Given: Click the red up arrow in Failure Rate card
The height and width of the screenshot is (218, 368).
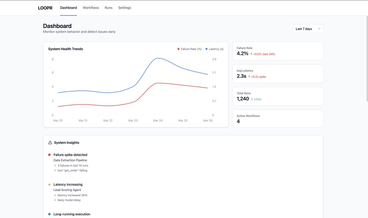Looking at the screenshot, I should [251, 54].
